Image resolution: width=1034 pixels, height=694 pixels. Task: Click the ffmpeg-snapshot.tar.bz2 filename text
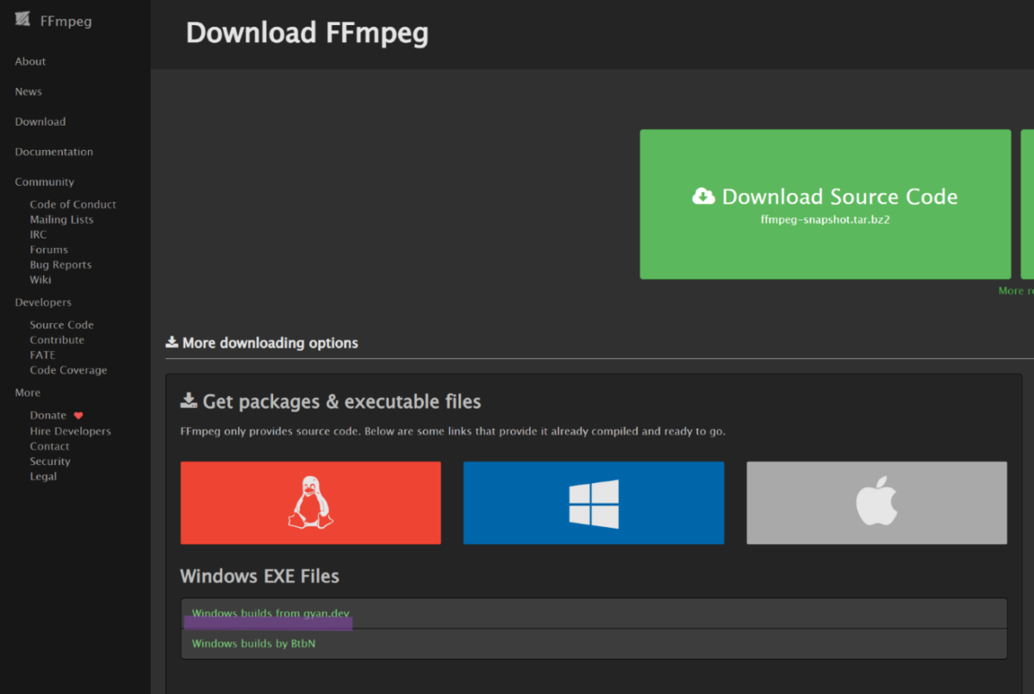pyautogui.click(x=825, y=220)
